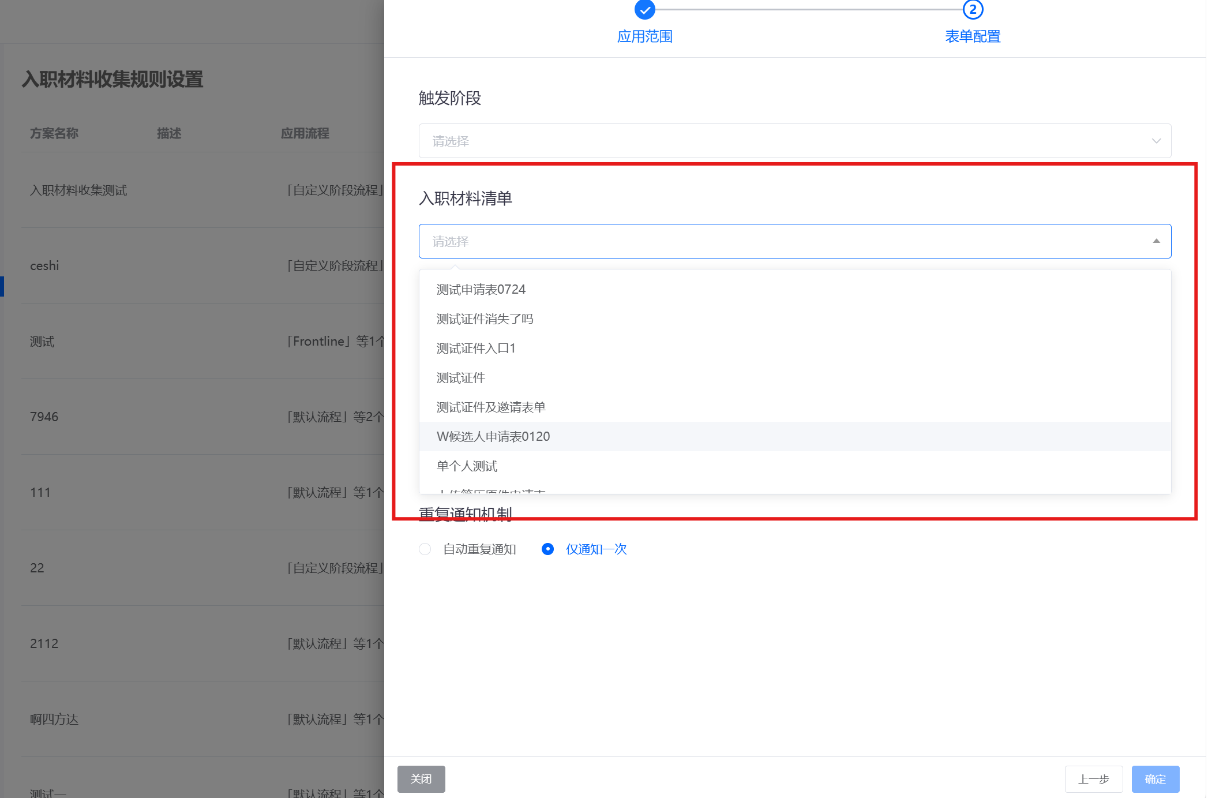Click the 入职材料收集测试 row name

point(78,190)
